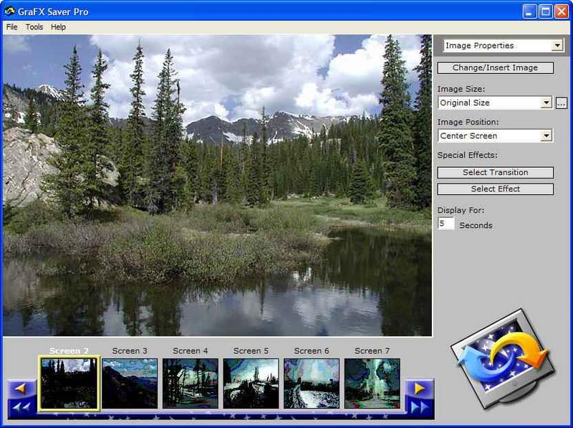Click the large mountain lake preview image
Image resolution: width=573 pixels, height=428 pixels.
(x=218, y=185)
